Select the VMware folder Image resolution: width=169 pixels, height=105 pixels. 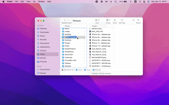[x=73, y=63]
